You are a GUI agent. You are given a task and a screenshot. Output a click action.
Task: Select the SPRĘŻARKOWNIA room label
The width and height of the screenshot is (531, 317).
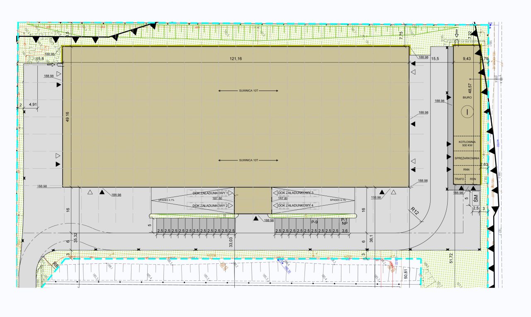[x=467, y=158]
